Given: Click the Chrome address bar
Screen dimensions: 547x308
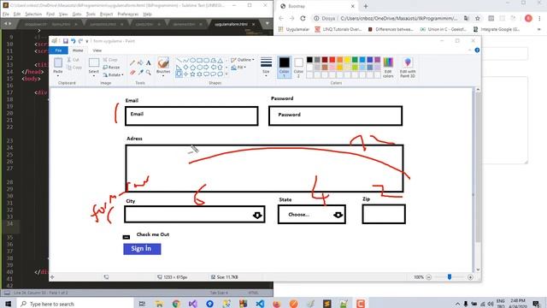Looking at the screenshot, I should 397,18.
